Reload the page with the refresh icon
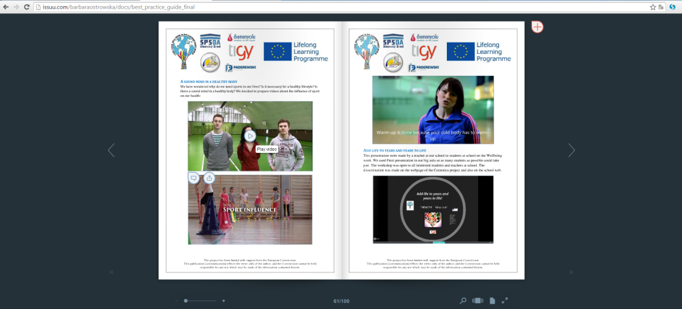682x309 pixels. pyautogui.click(x=27, y=7)
